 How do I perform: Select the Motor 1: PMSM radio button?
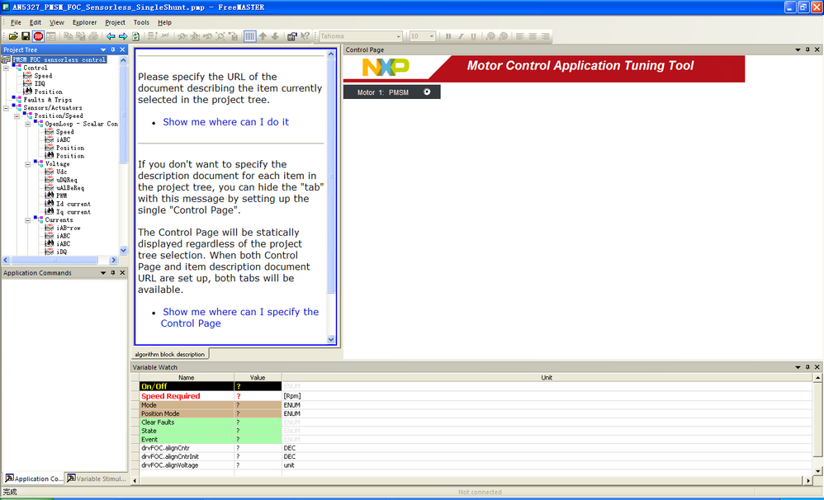427,92
